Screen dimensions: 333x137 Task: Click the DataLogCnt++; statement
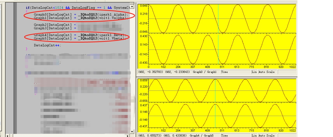[x=47, y=45]
